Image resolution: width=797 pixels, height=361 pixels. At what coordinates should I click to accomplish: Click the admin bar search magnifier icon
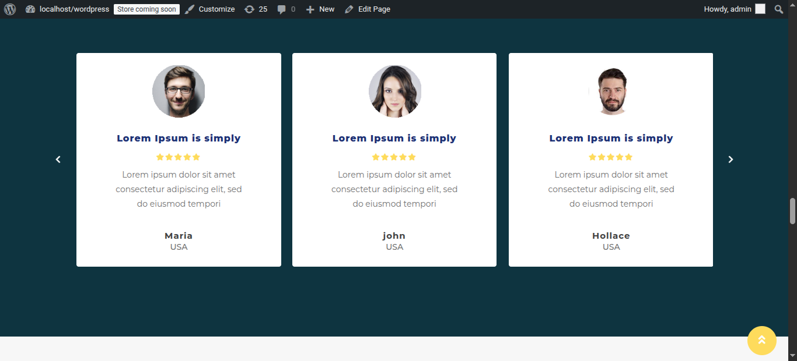pyautogui.click(x=778, y=9)
